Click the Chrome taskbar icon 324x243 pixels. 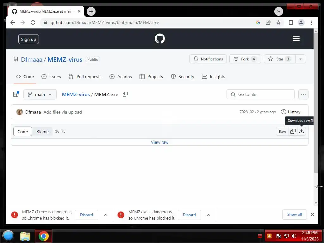point(43,236)
